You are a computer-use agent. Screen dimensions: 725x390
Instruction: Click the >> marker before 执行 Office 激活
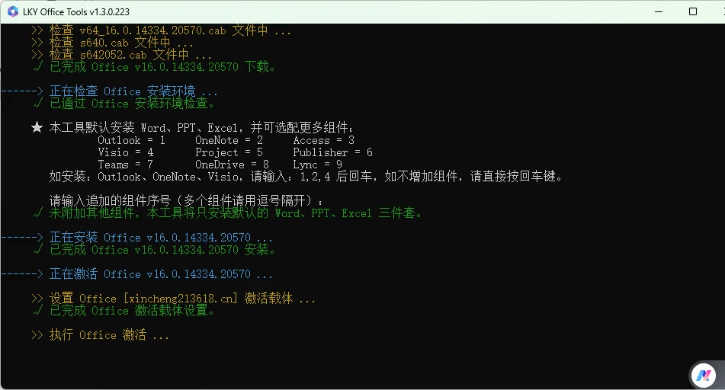(37, 335)
